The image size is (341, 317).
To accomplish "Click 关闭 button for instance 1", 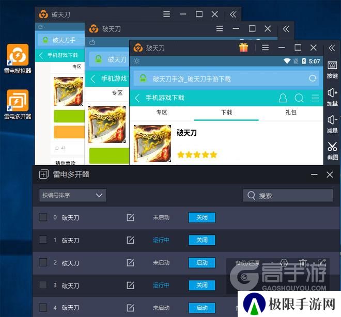I will click(x=202, y=240).
